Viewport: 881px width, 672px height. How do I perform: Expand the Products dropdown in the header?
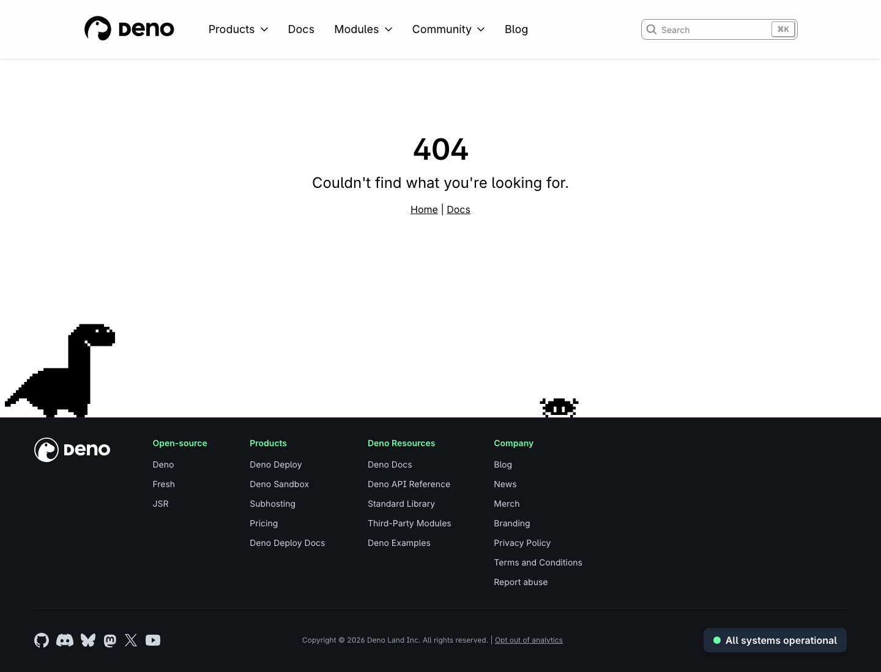tap(238, 29)
